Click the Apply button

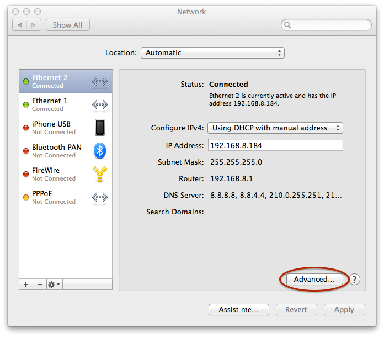[344, 310]
